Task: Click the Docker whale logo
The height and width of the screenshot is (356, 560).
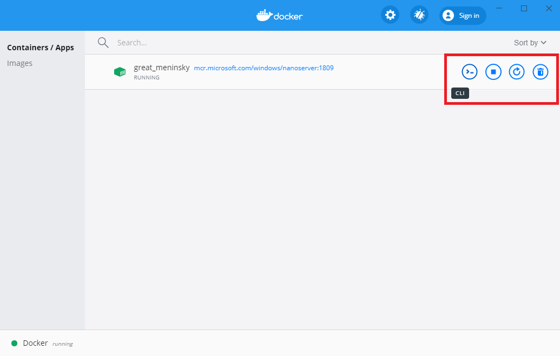Action: tap(280, 15)
